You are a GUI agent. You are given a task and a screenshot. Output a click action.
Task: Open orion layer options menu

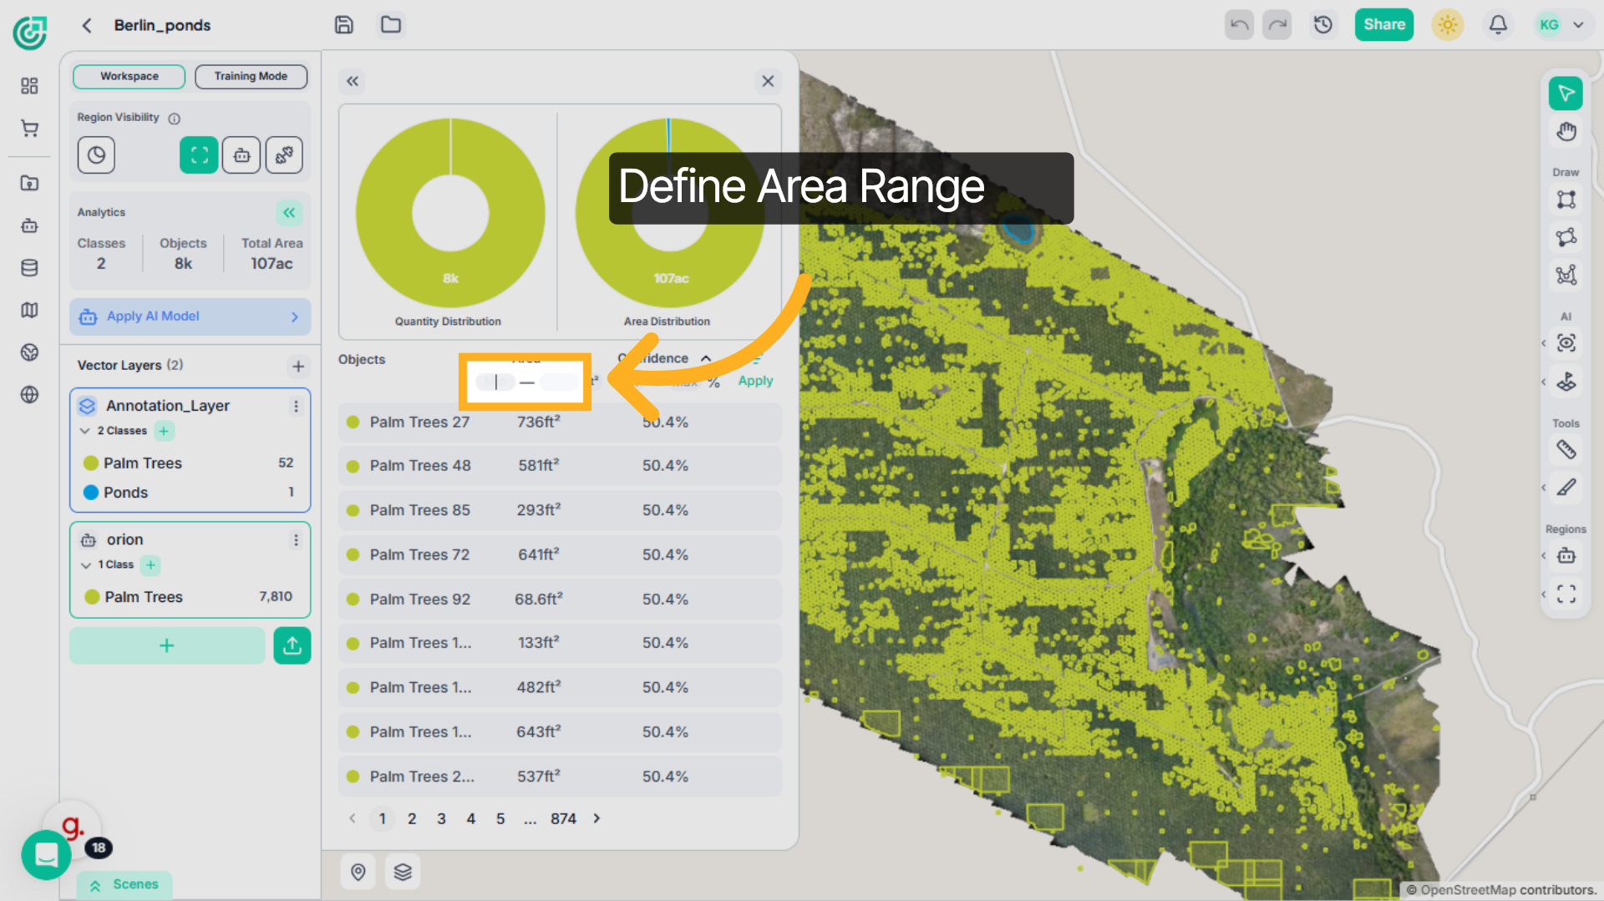[296, 540]
